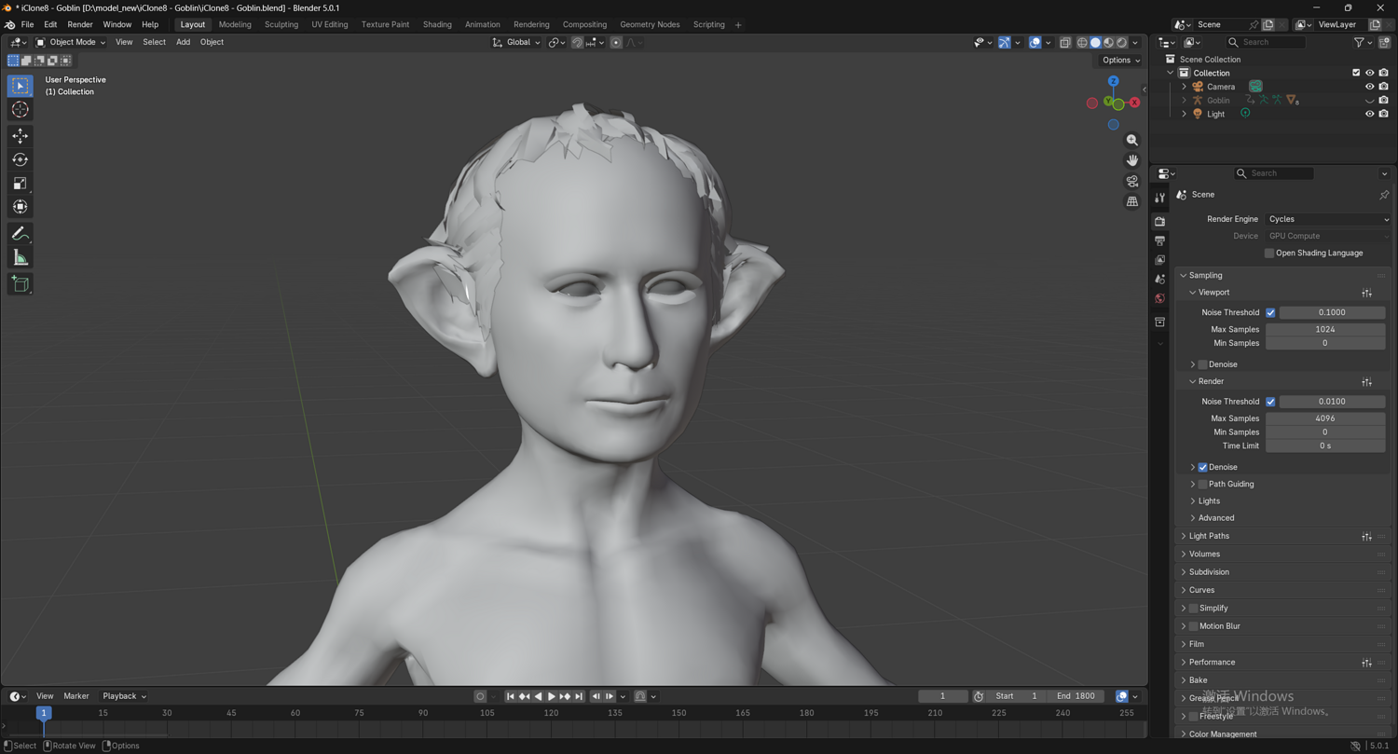
Task: Open the World properties tab
Action: point(1160,299)
